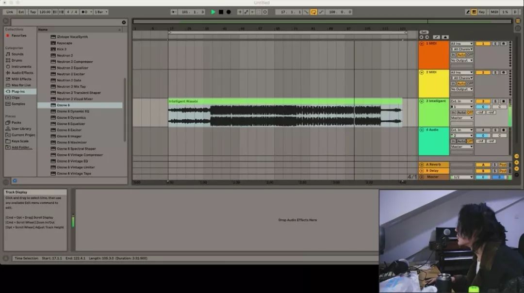Viewport: 524px width, 293px height.
Task: Fold the 2 MIDI track
Action: point(422,72)
